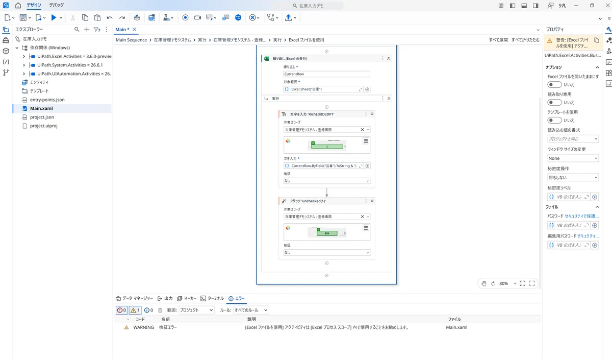Click the Save icon in the toolbar
This screenshot has height=359, width=612.
[x=23, y=17]
